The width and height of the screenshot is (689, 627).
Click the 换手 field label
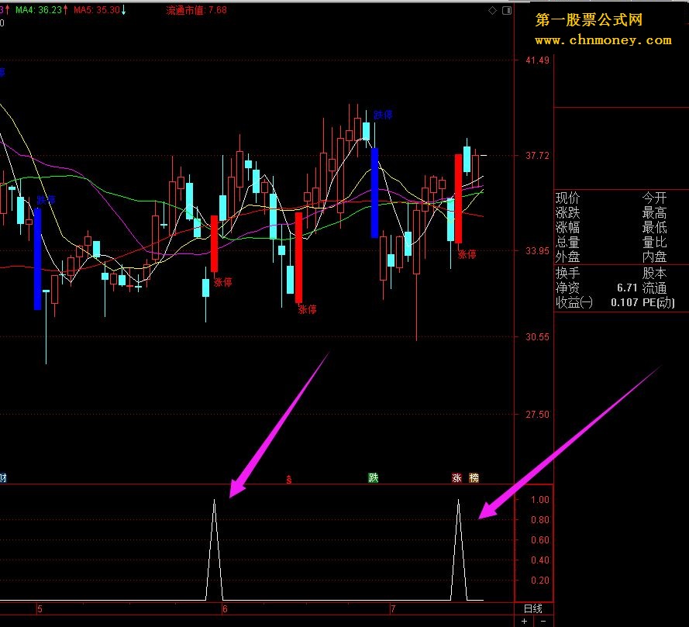(568, 274)
